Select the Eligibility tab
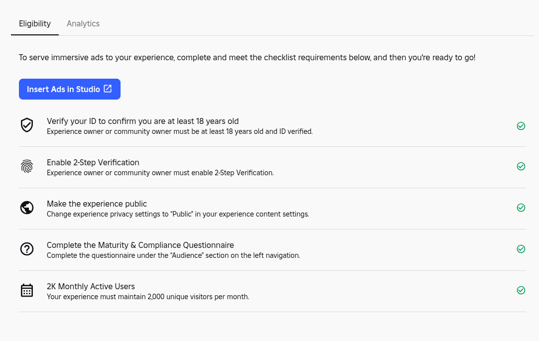539x341 pixels. click(x=35, y=24)
